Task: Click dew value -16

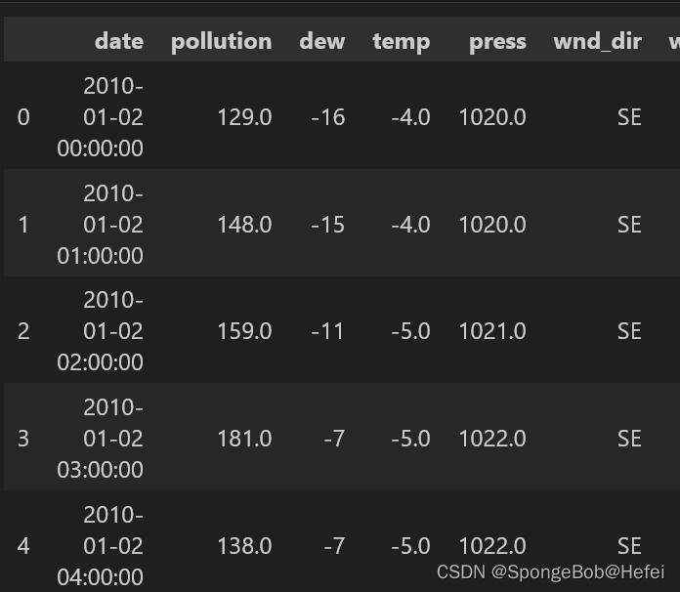Action: [x=328, y=117]
